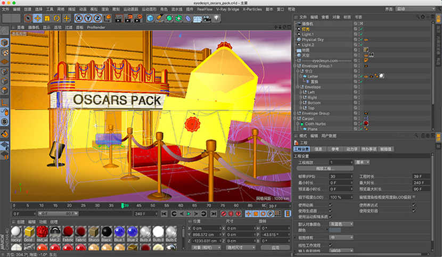Click the orange magnet icon in sidebar
The width and height of the screenshot is (442, 257).
(4, 134)
